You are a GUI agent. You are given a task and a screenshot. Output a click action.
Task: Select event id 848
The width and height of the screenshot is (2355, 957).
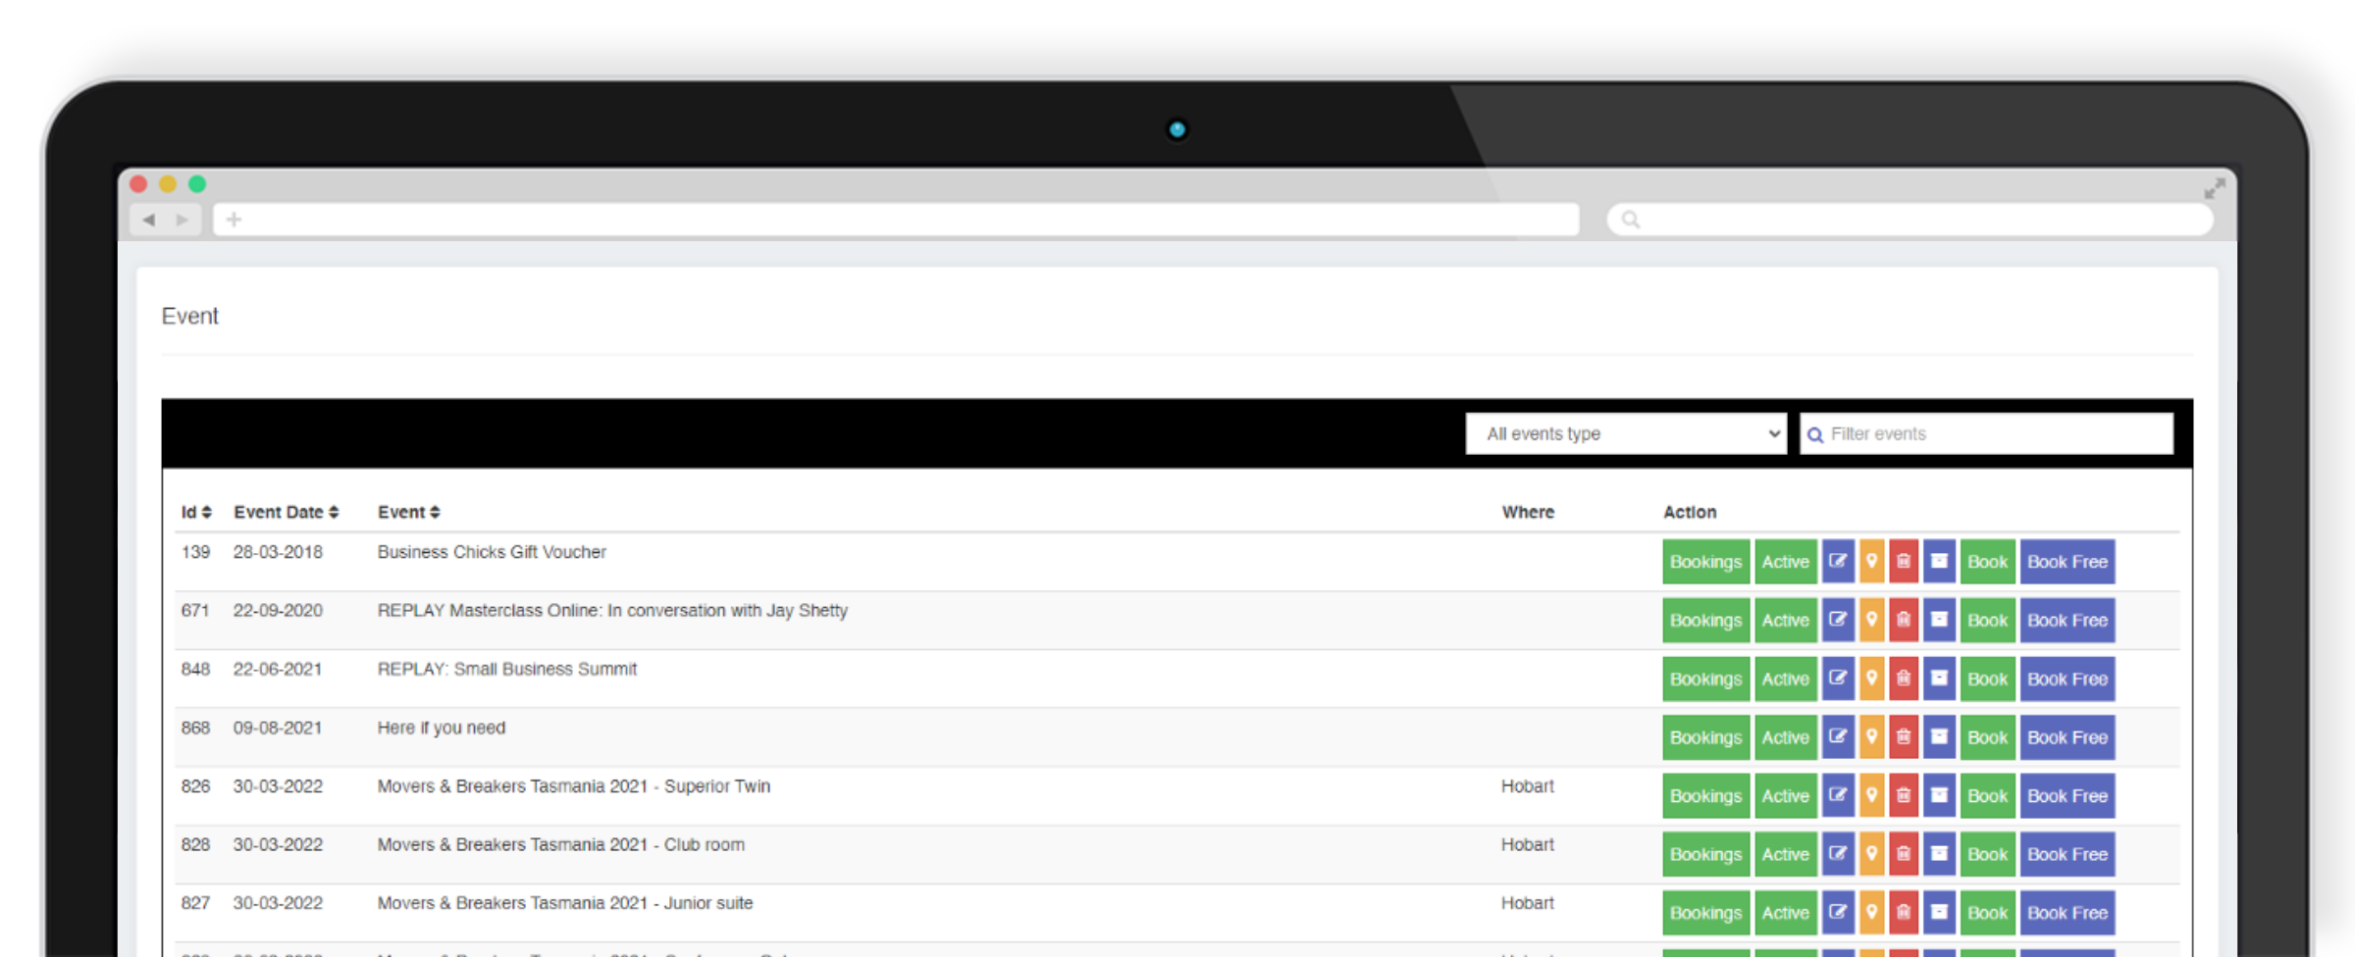195,669
